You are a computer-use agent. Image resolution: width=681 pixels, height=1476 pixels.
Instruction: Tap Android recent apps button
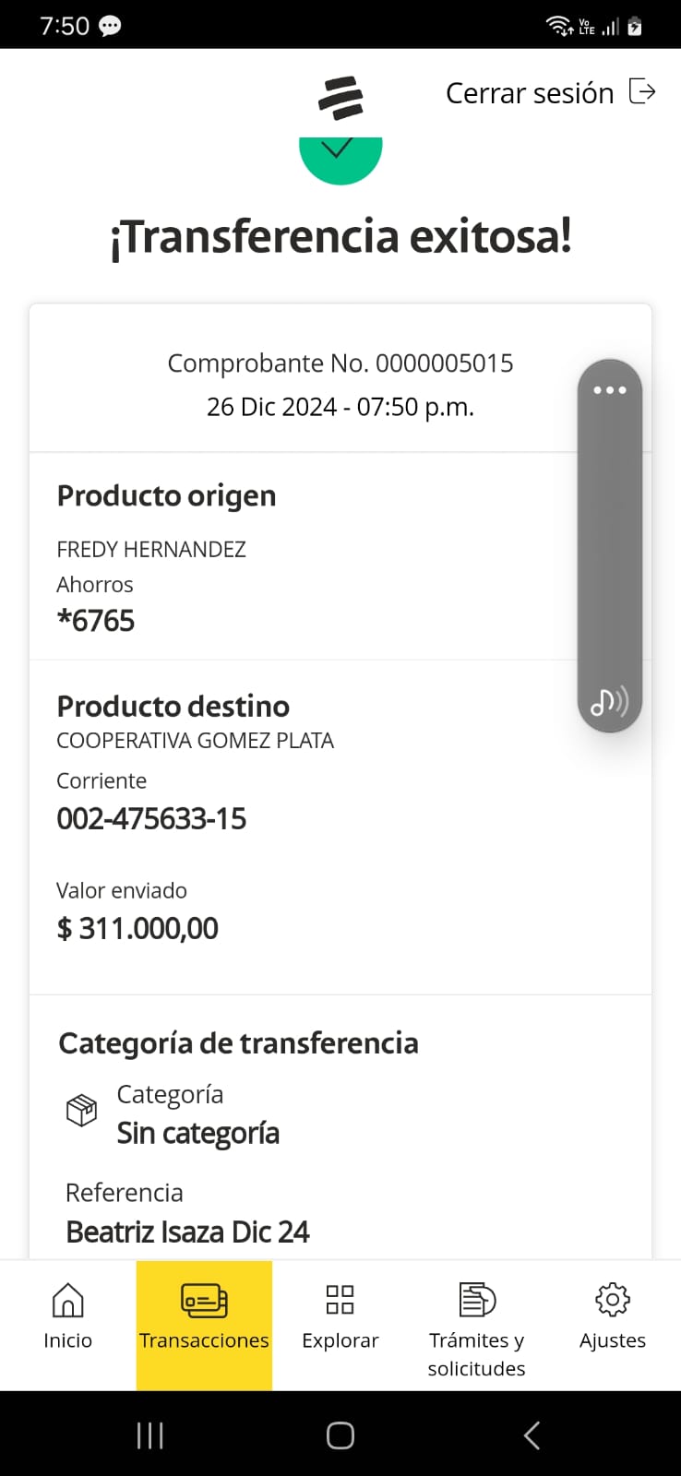[x=149, y=1435]
